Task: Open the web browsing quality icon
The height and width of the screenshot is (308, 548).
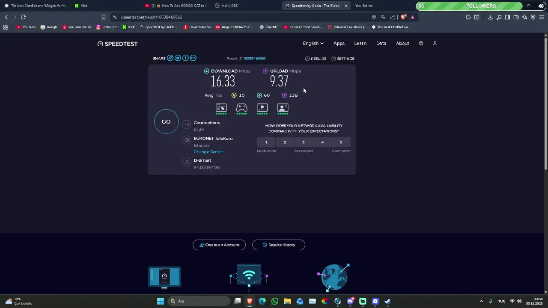Action: click(221, 108)
